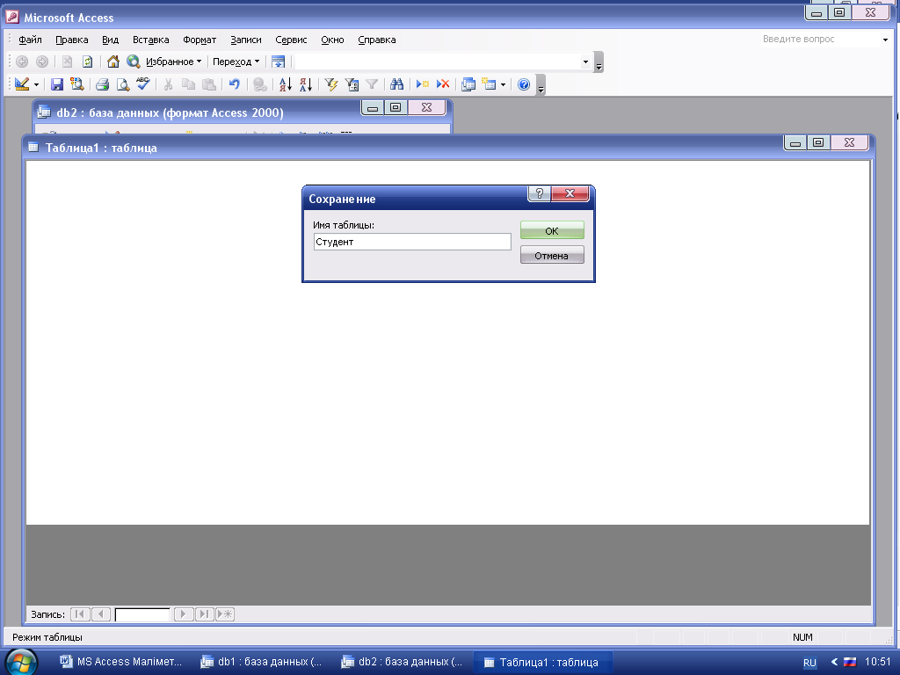The width and height of the screenshot is (900, 675).
Task: Click the Insert Hyperlink icon
Action: 260,84
